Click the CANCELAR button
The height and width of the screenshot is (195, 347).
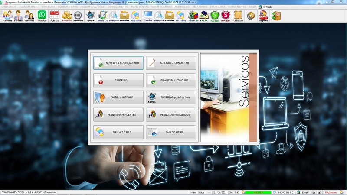[118, 80]
